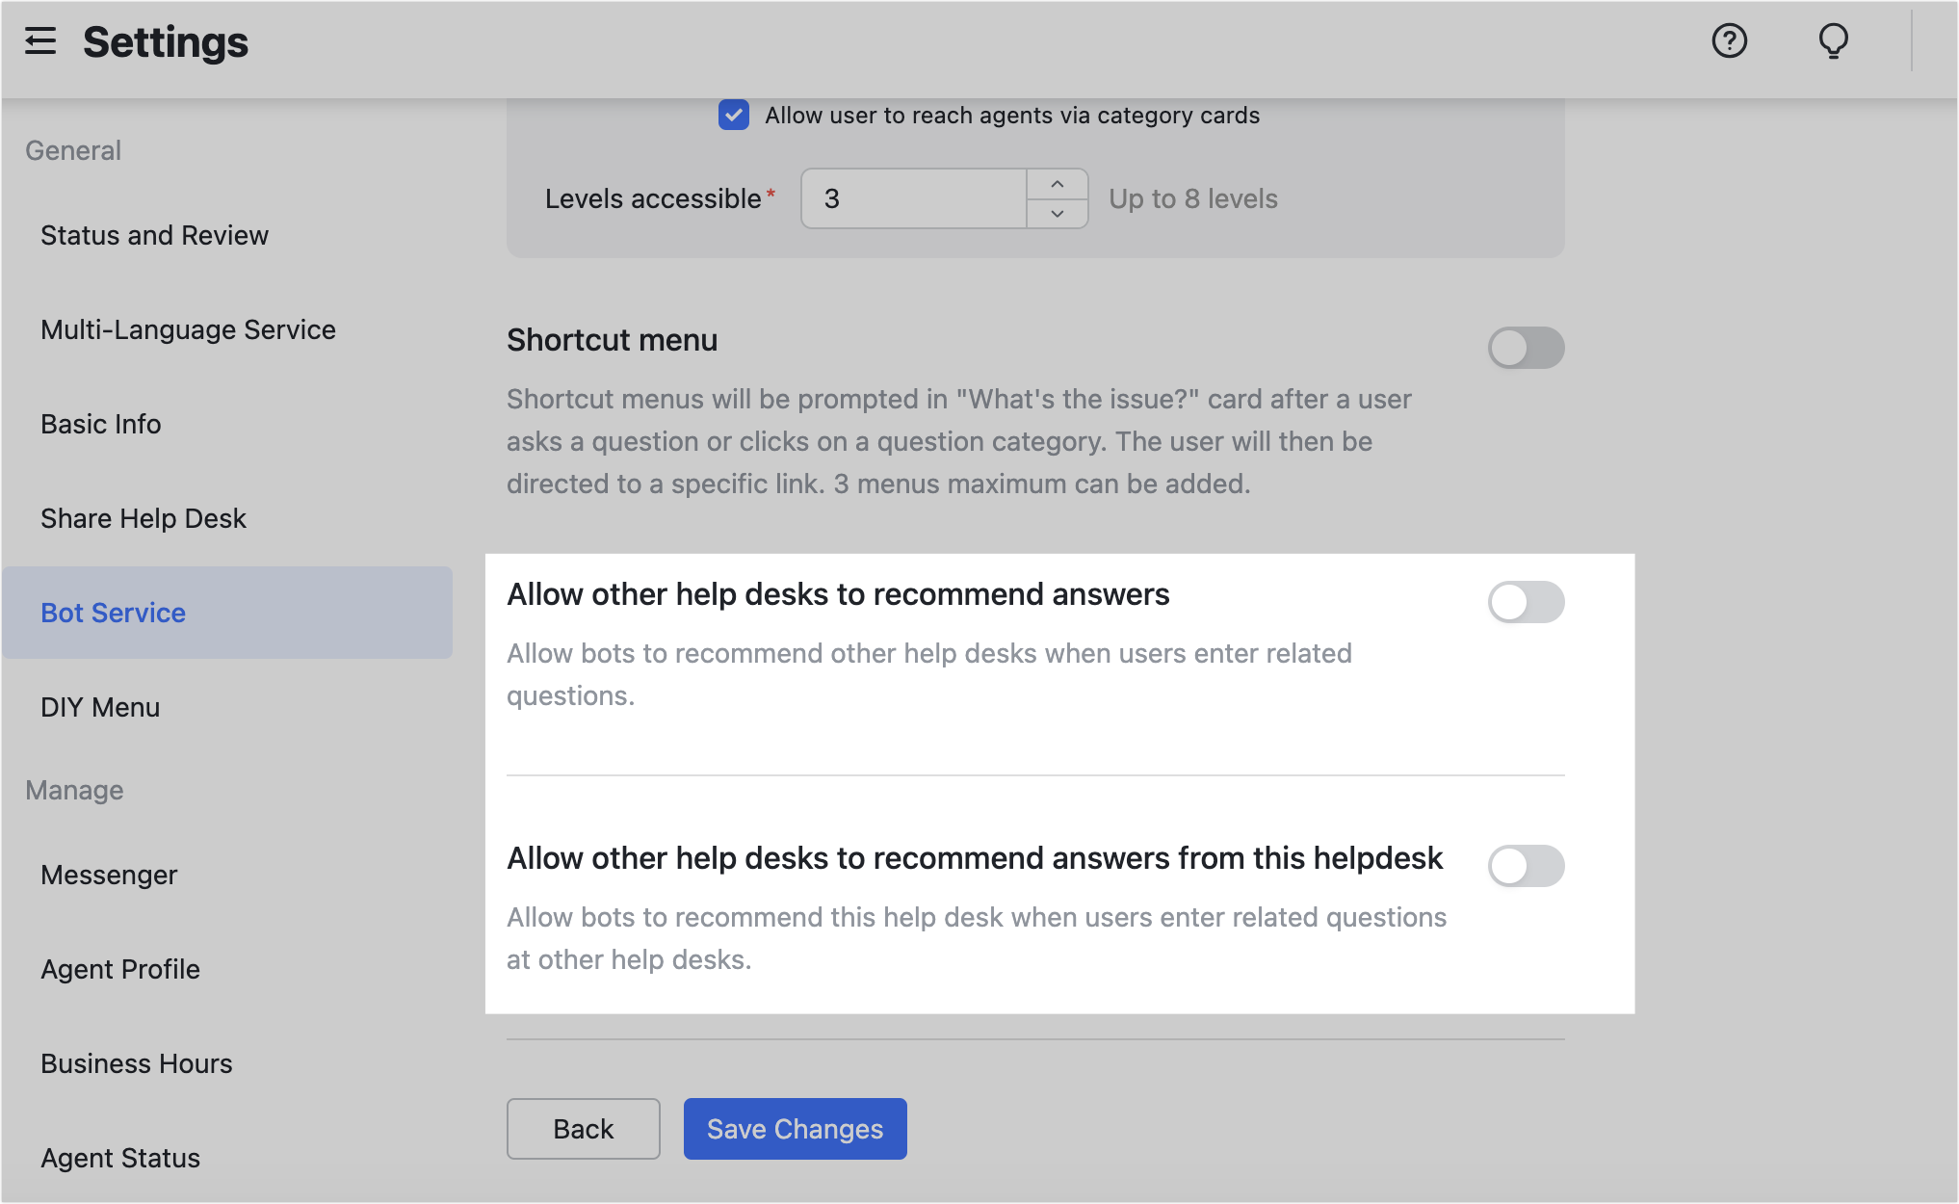The height and width of the screenshot is (1204, 1959).
Task: Open the help question mark icon
Action: pyautogui.click(x=1729, y=41)
